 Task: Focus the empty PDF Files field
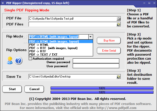72,24
